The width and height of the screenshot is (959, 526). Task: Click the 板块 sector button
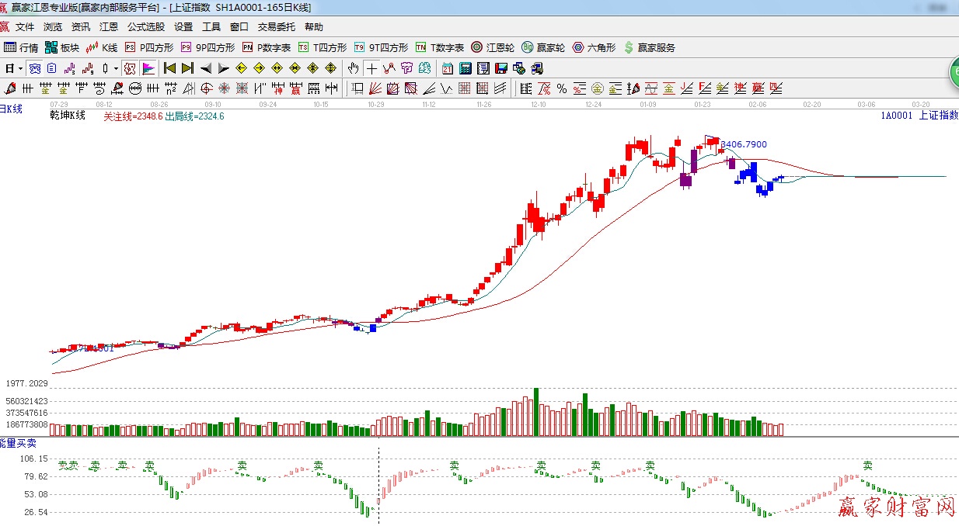point(62,47)
